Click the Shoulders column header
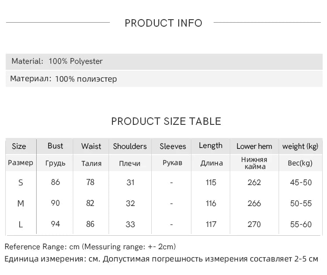 click(x=130, y=146)
